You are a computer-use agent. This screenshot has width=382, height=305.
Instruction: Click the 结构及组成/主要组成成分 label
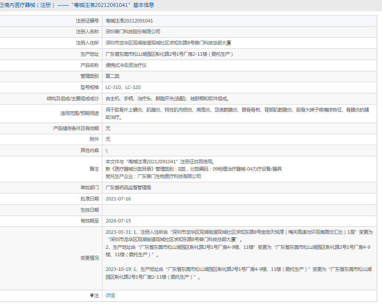pos(73,98)
